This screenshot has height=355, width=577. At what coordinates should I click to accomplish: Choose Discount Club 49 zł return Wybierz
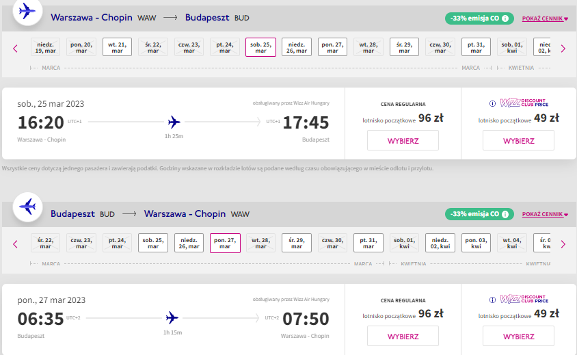pos(518,337)
